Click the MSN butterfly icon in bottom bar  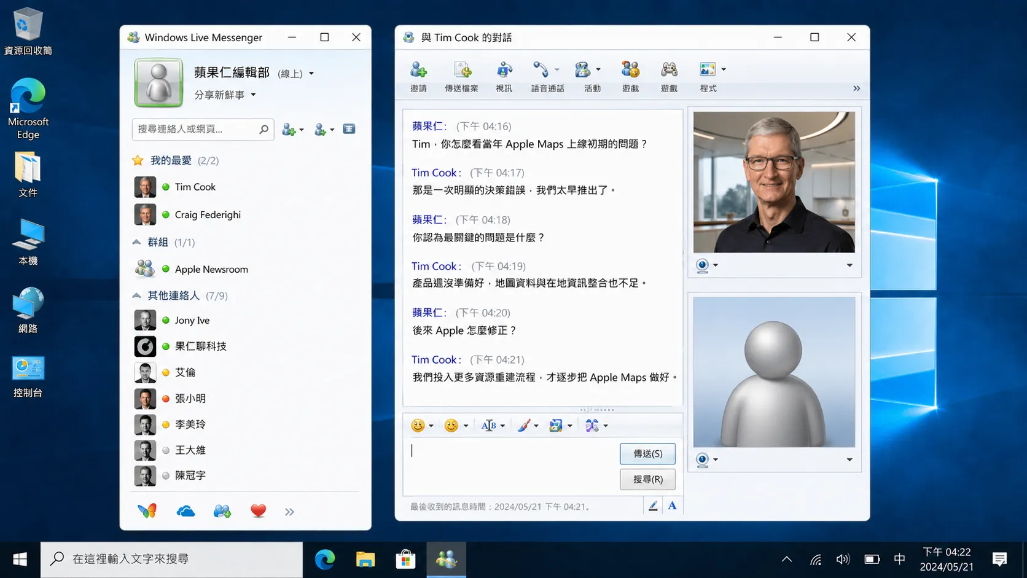click(x=147, y=511)
